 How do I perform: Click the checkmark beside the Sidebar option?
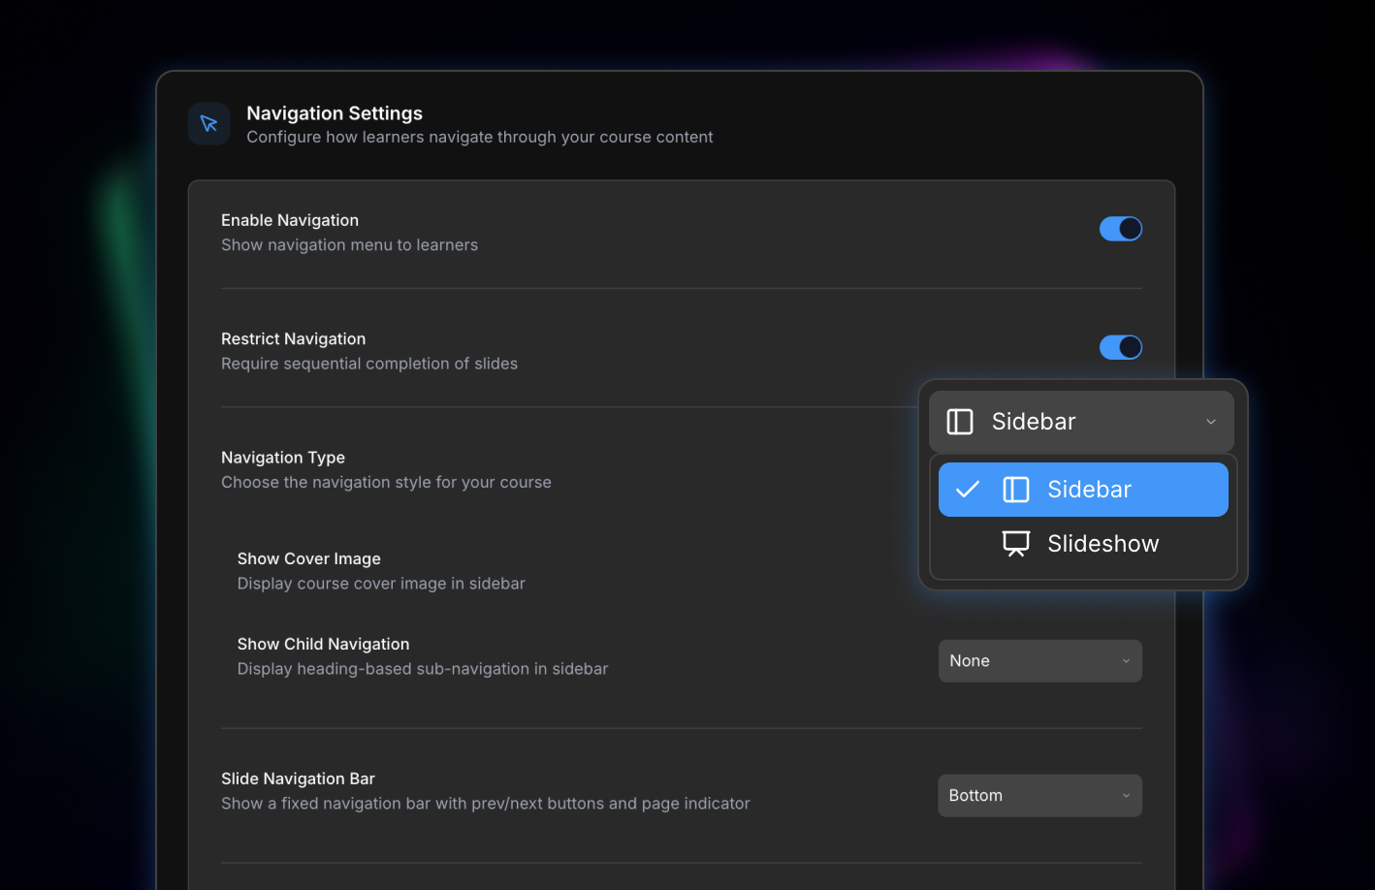(967, 490)
